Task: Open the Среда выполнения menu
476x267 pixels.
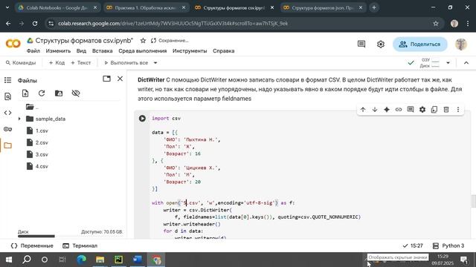Action: tap(143, 51)
